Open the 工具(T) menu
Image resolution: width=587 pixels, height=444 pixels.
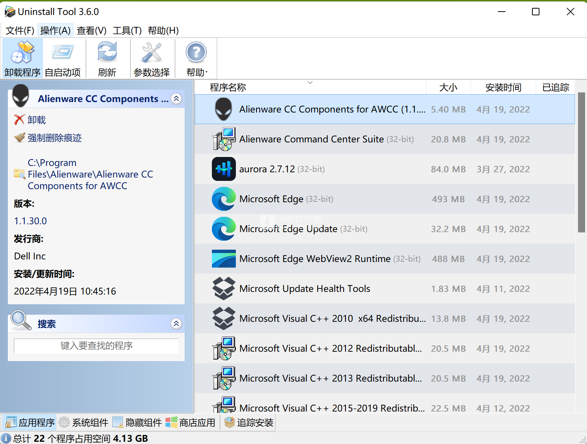(x=127, y=30)
